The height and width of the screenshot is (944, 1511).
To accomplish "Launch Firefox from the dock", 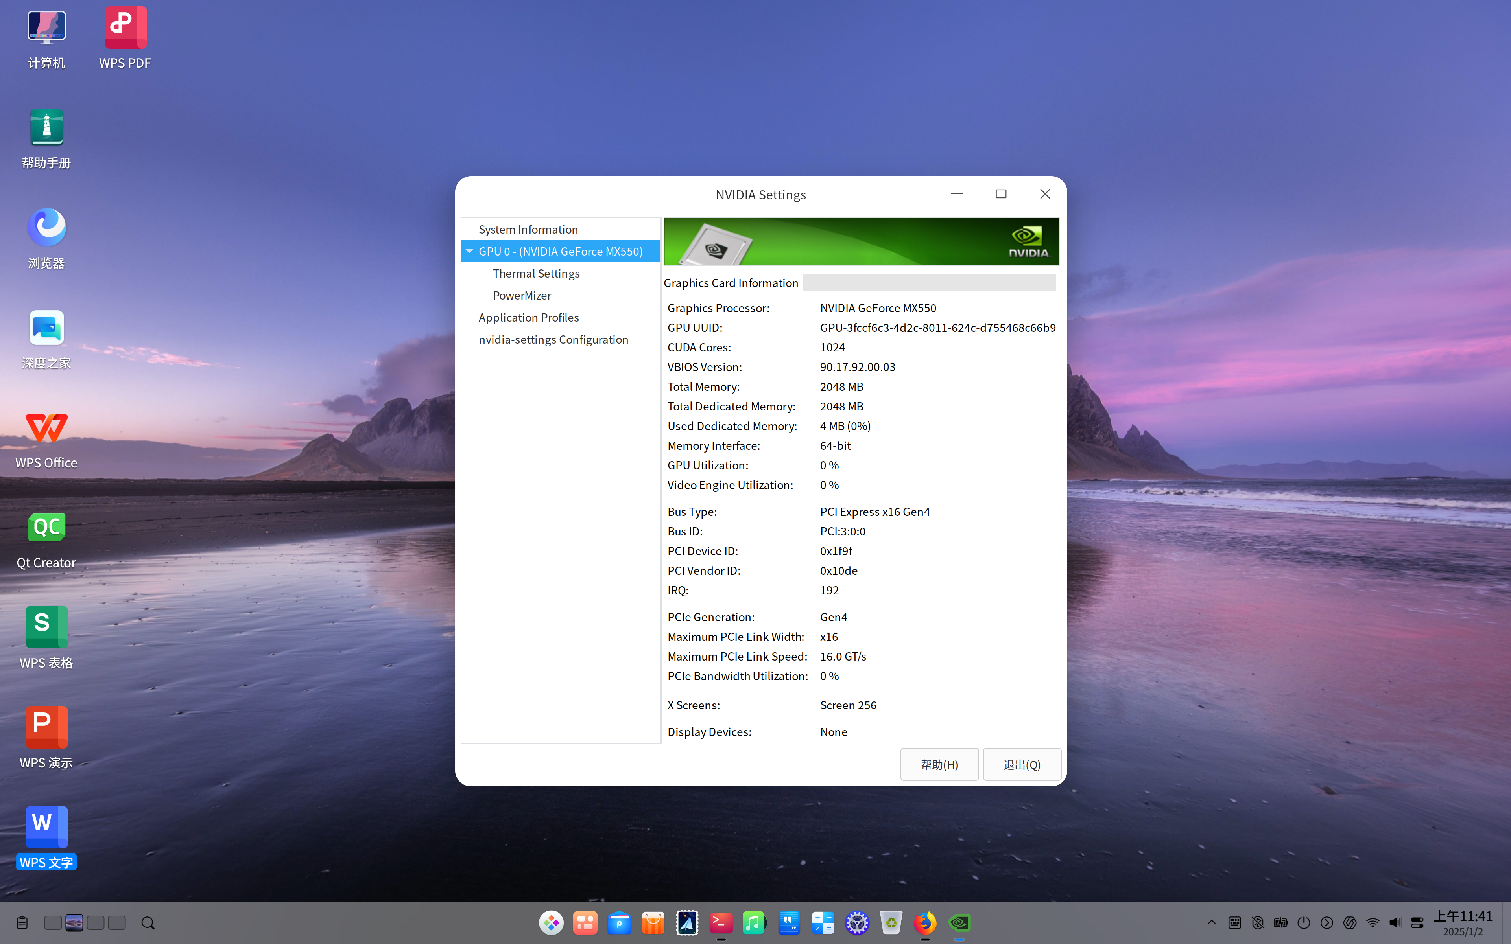I will click(926, 922).
